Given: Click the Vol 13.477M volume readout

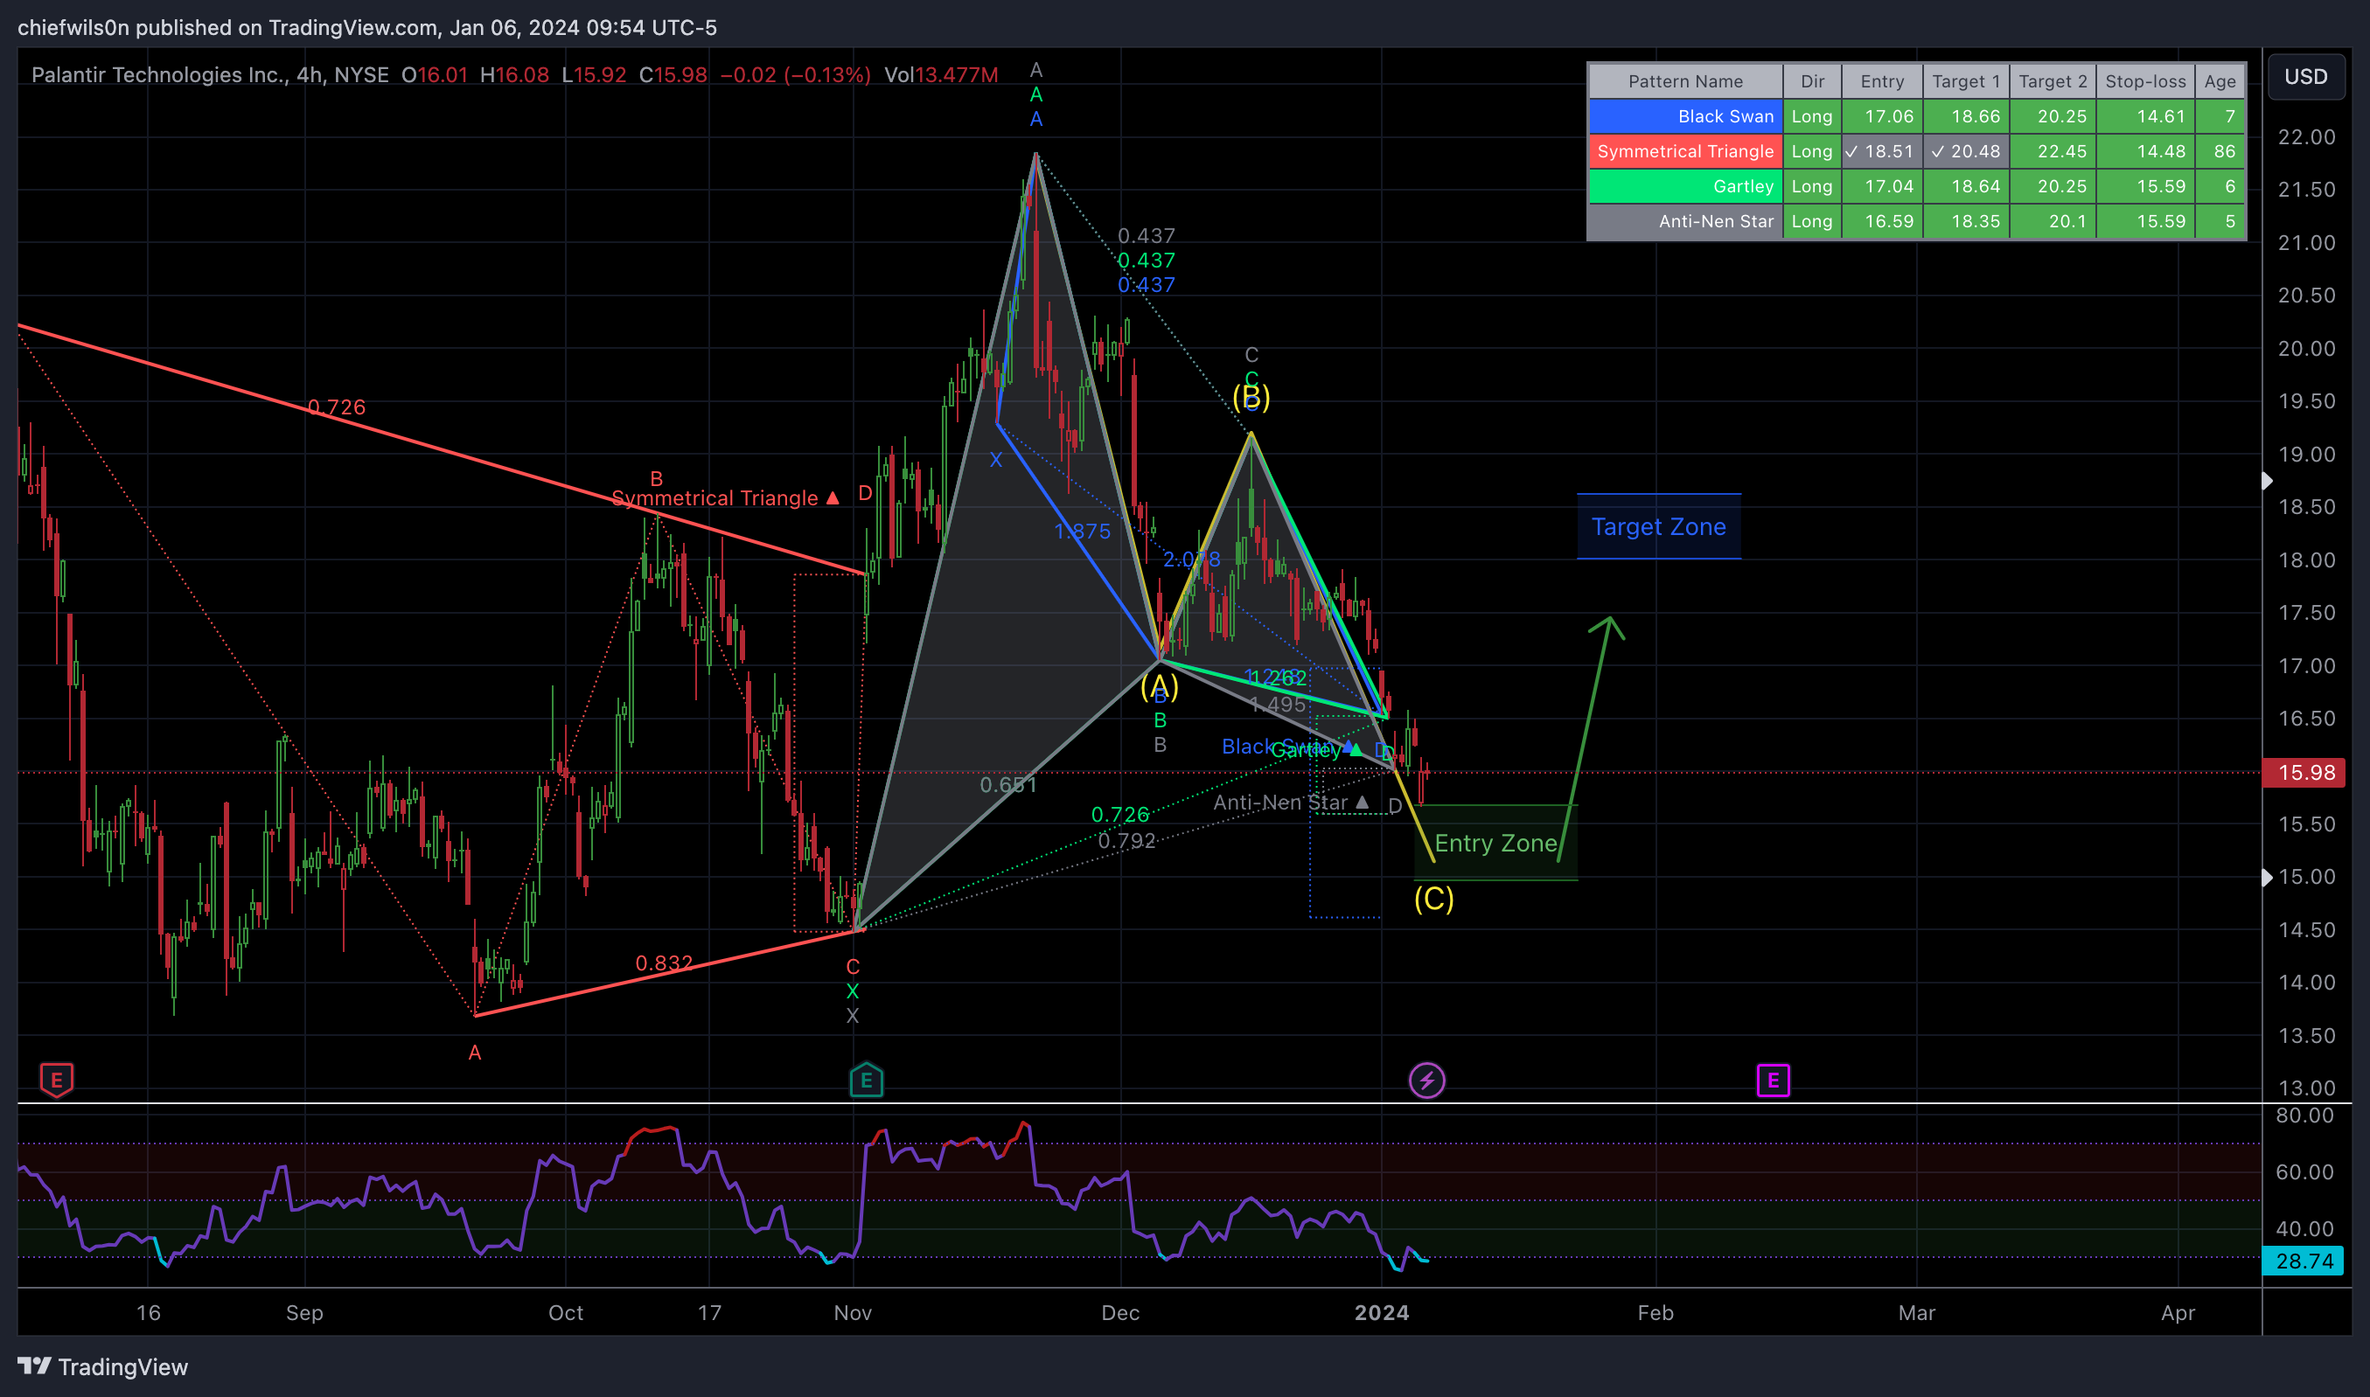Looking at the screenshot, I should (x=941, y=75).
